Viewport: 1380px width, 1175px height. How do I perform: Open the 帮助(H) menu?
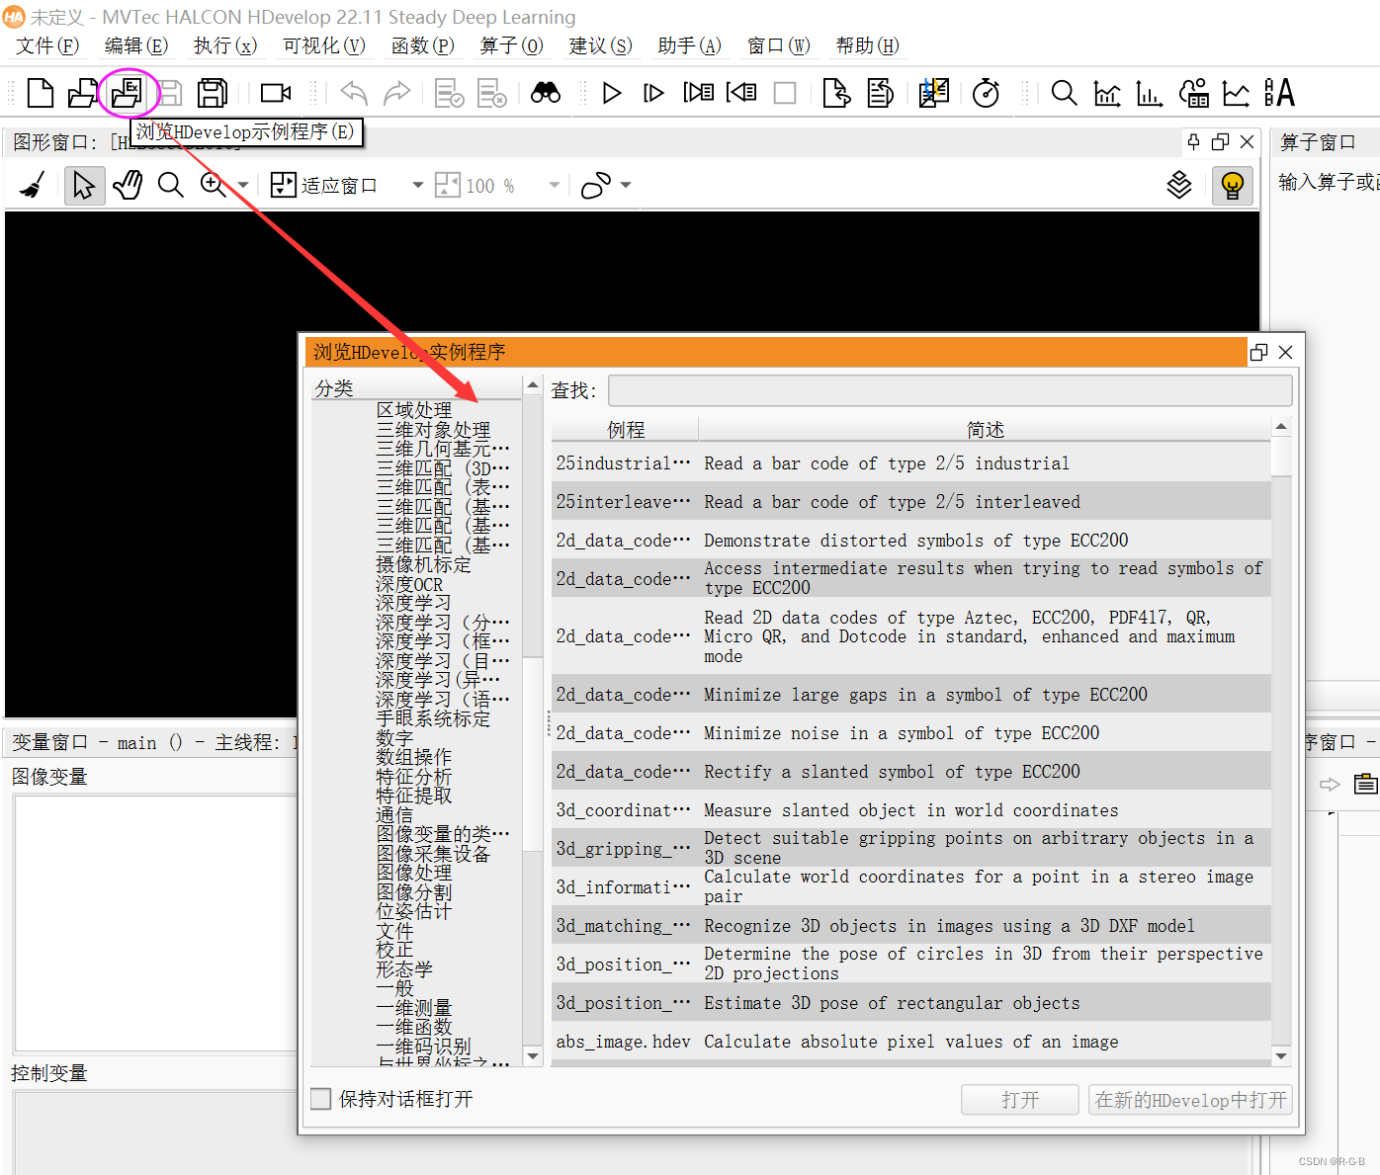coord(867,45)
